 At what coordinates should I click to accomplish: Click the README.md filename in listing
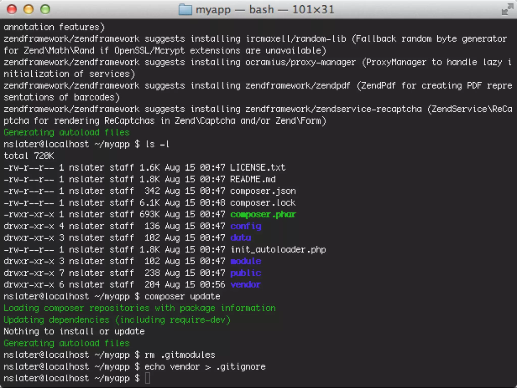point(253,179)
